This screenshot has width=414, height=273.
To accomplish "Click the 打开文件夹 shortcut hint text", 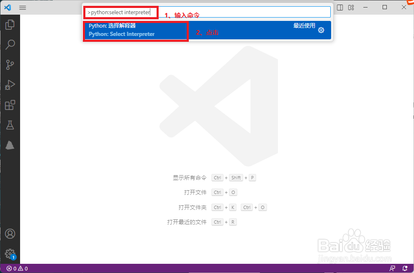I will tap(193, 207).
